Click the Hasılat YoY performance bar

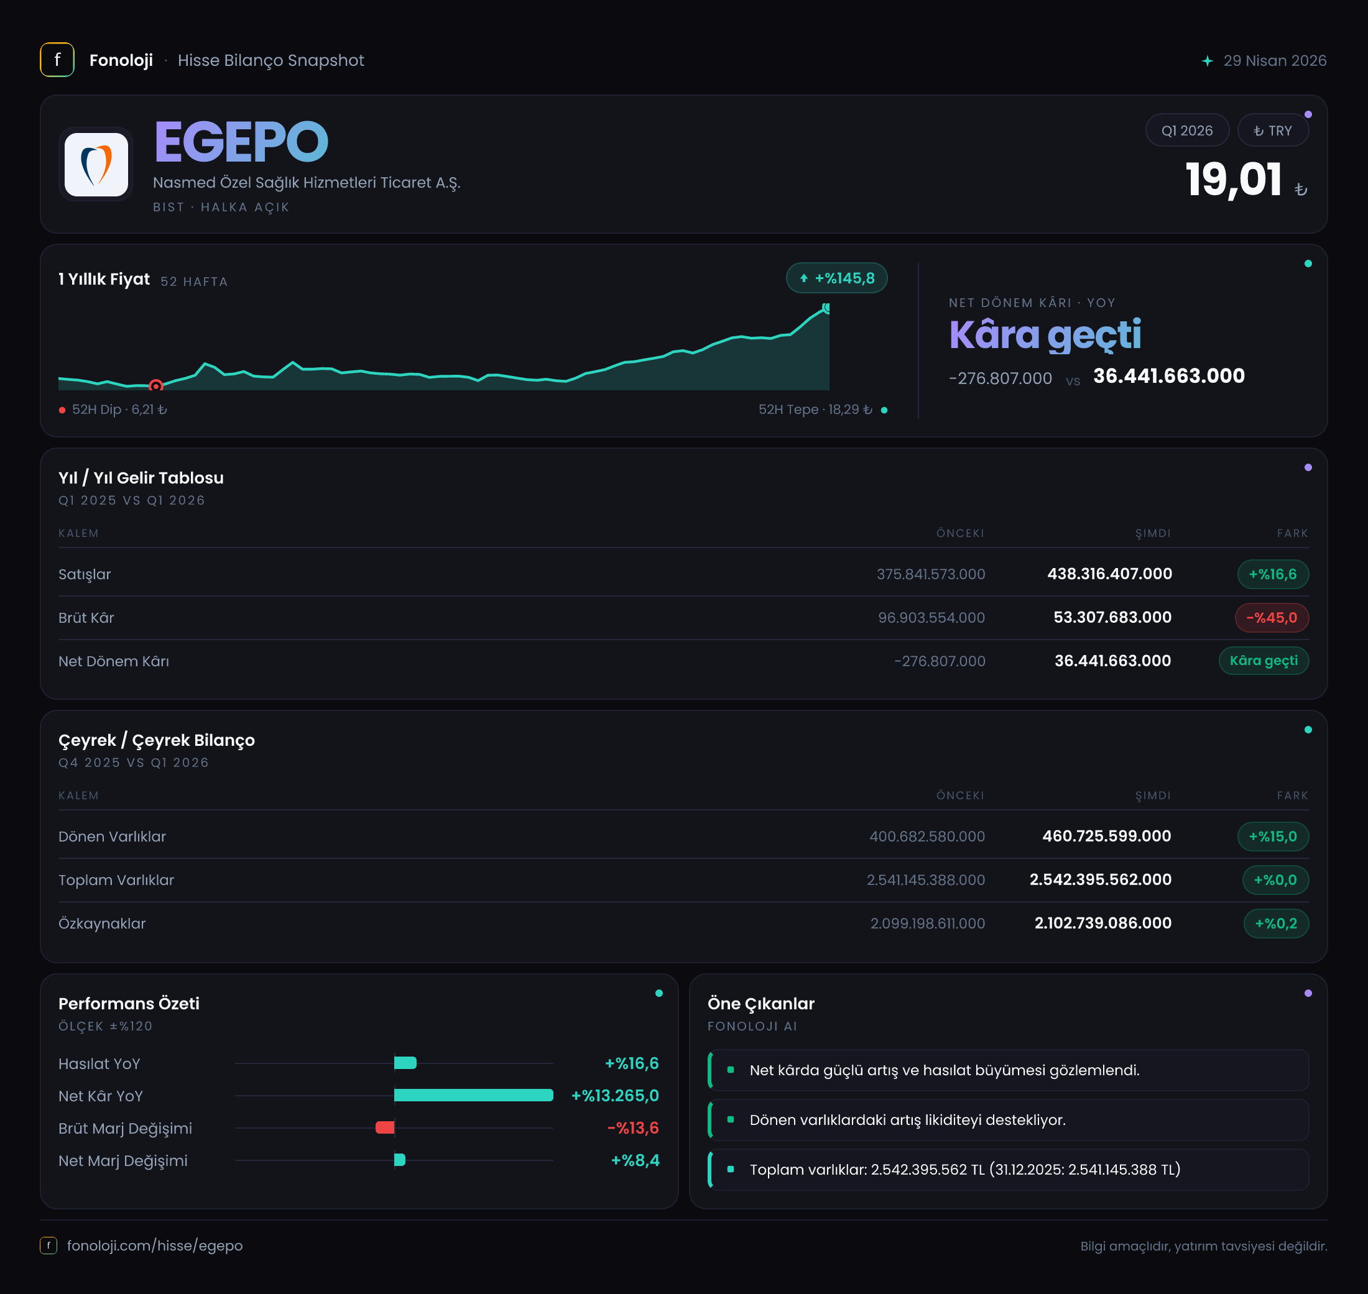pyautogui.click(x=405, y=1063)
